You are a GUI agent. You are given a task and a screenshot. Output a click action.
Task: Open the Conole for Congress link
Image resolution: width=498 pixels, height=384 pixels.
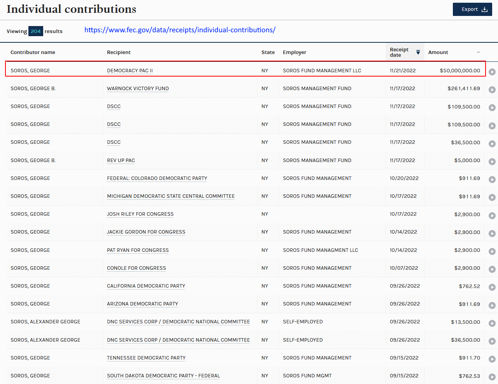pyautogui.click(x=136, y=268)
